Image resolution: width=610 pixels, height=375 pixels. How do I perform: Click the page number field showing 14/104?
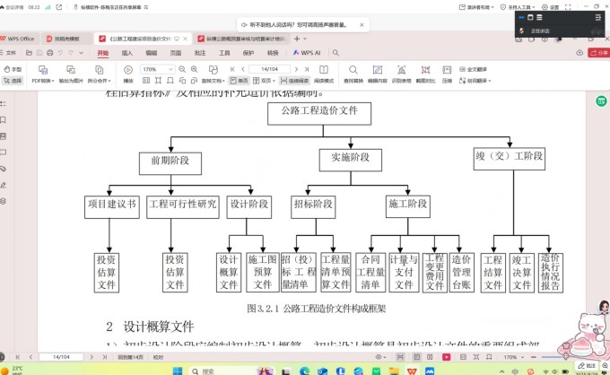(x=269, y=69)
